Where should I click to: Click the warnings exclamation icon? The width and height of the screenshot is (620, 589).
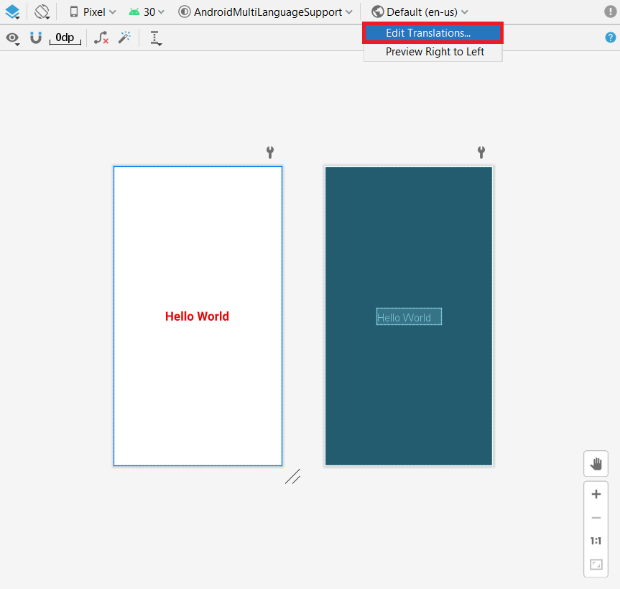[611, 12]
